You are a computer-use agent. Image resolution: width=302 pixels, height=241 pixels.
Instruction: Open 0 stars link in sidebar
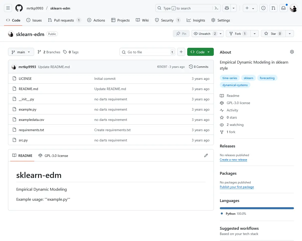[228, 117]
